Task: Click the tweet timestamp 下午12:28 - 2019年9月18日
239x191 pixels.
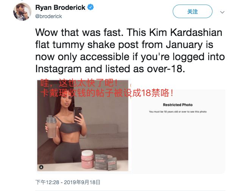Action: pos(68,182)
